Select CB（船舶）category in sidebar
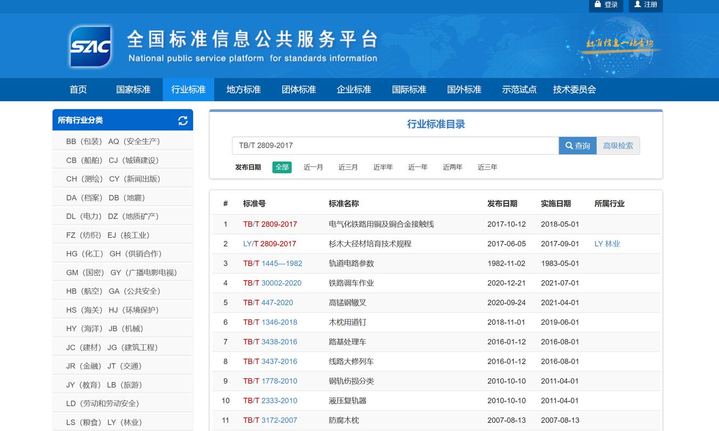 point(84,160)
